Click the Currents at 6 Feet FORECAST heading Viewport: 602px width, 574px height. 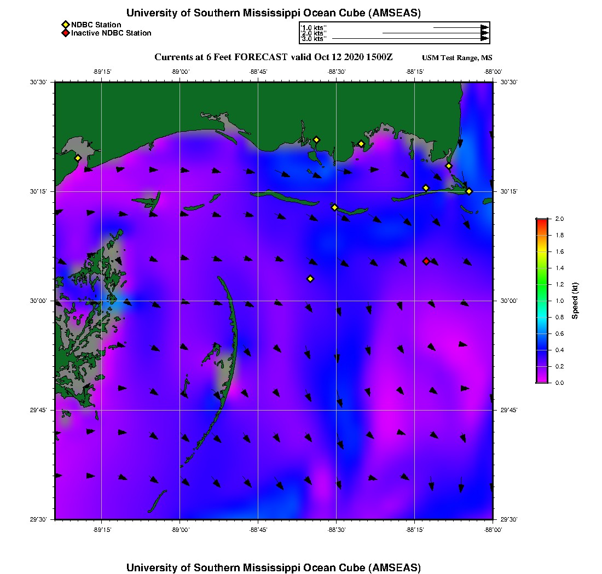pyautogui.click(x=274, y=57)
